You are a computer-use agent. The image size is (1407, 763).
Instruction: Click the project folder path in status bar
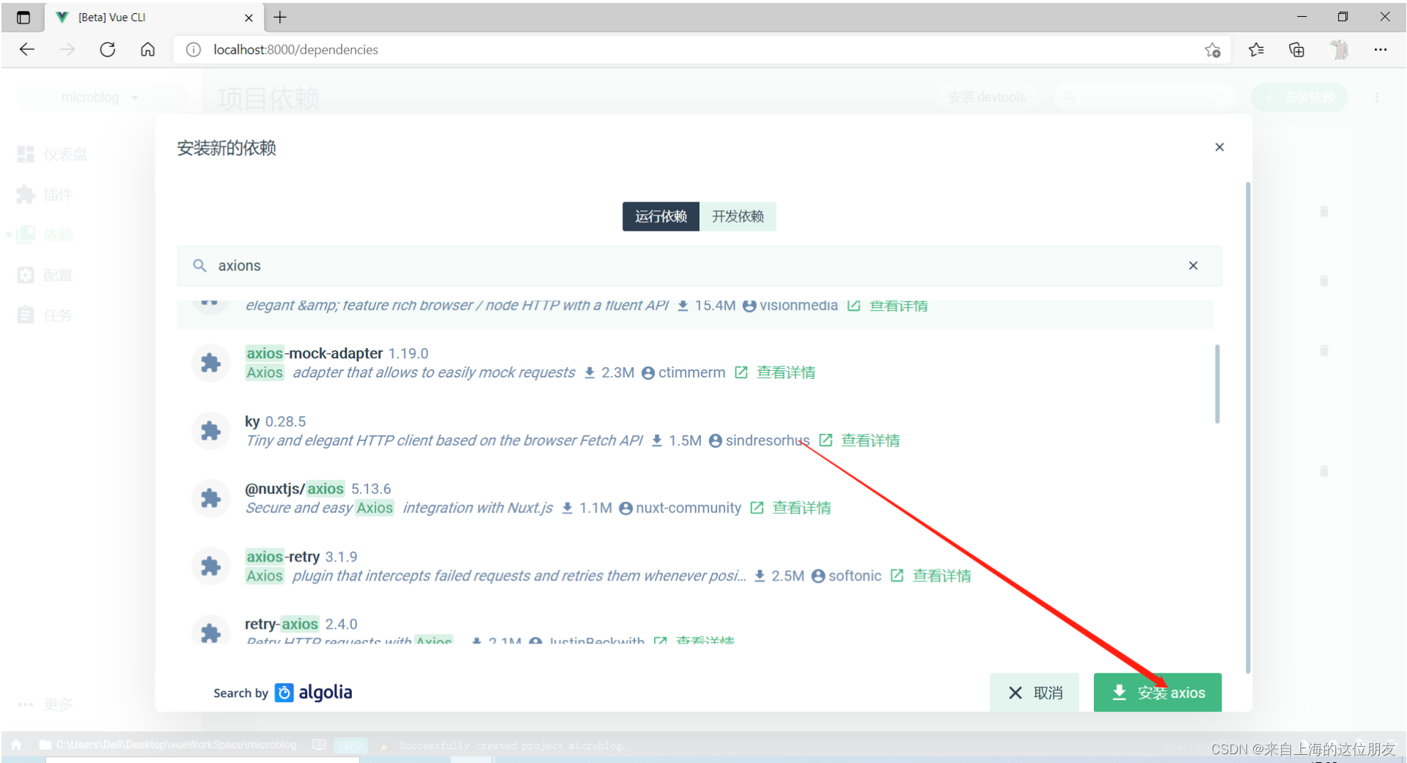tap(169, 745)
